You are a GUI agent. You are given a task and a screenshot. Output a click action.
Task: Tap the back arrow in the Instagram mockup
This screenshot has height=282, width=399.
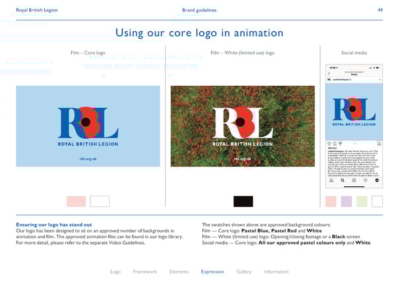pos(329,74)
